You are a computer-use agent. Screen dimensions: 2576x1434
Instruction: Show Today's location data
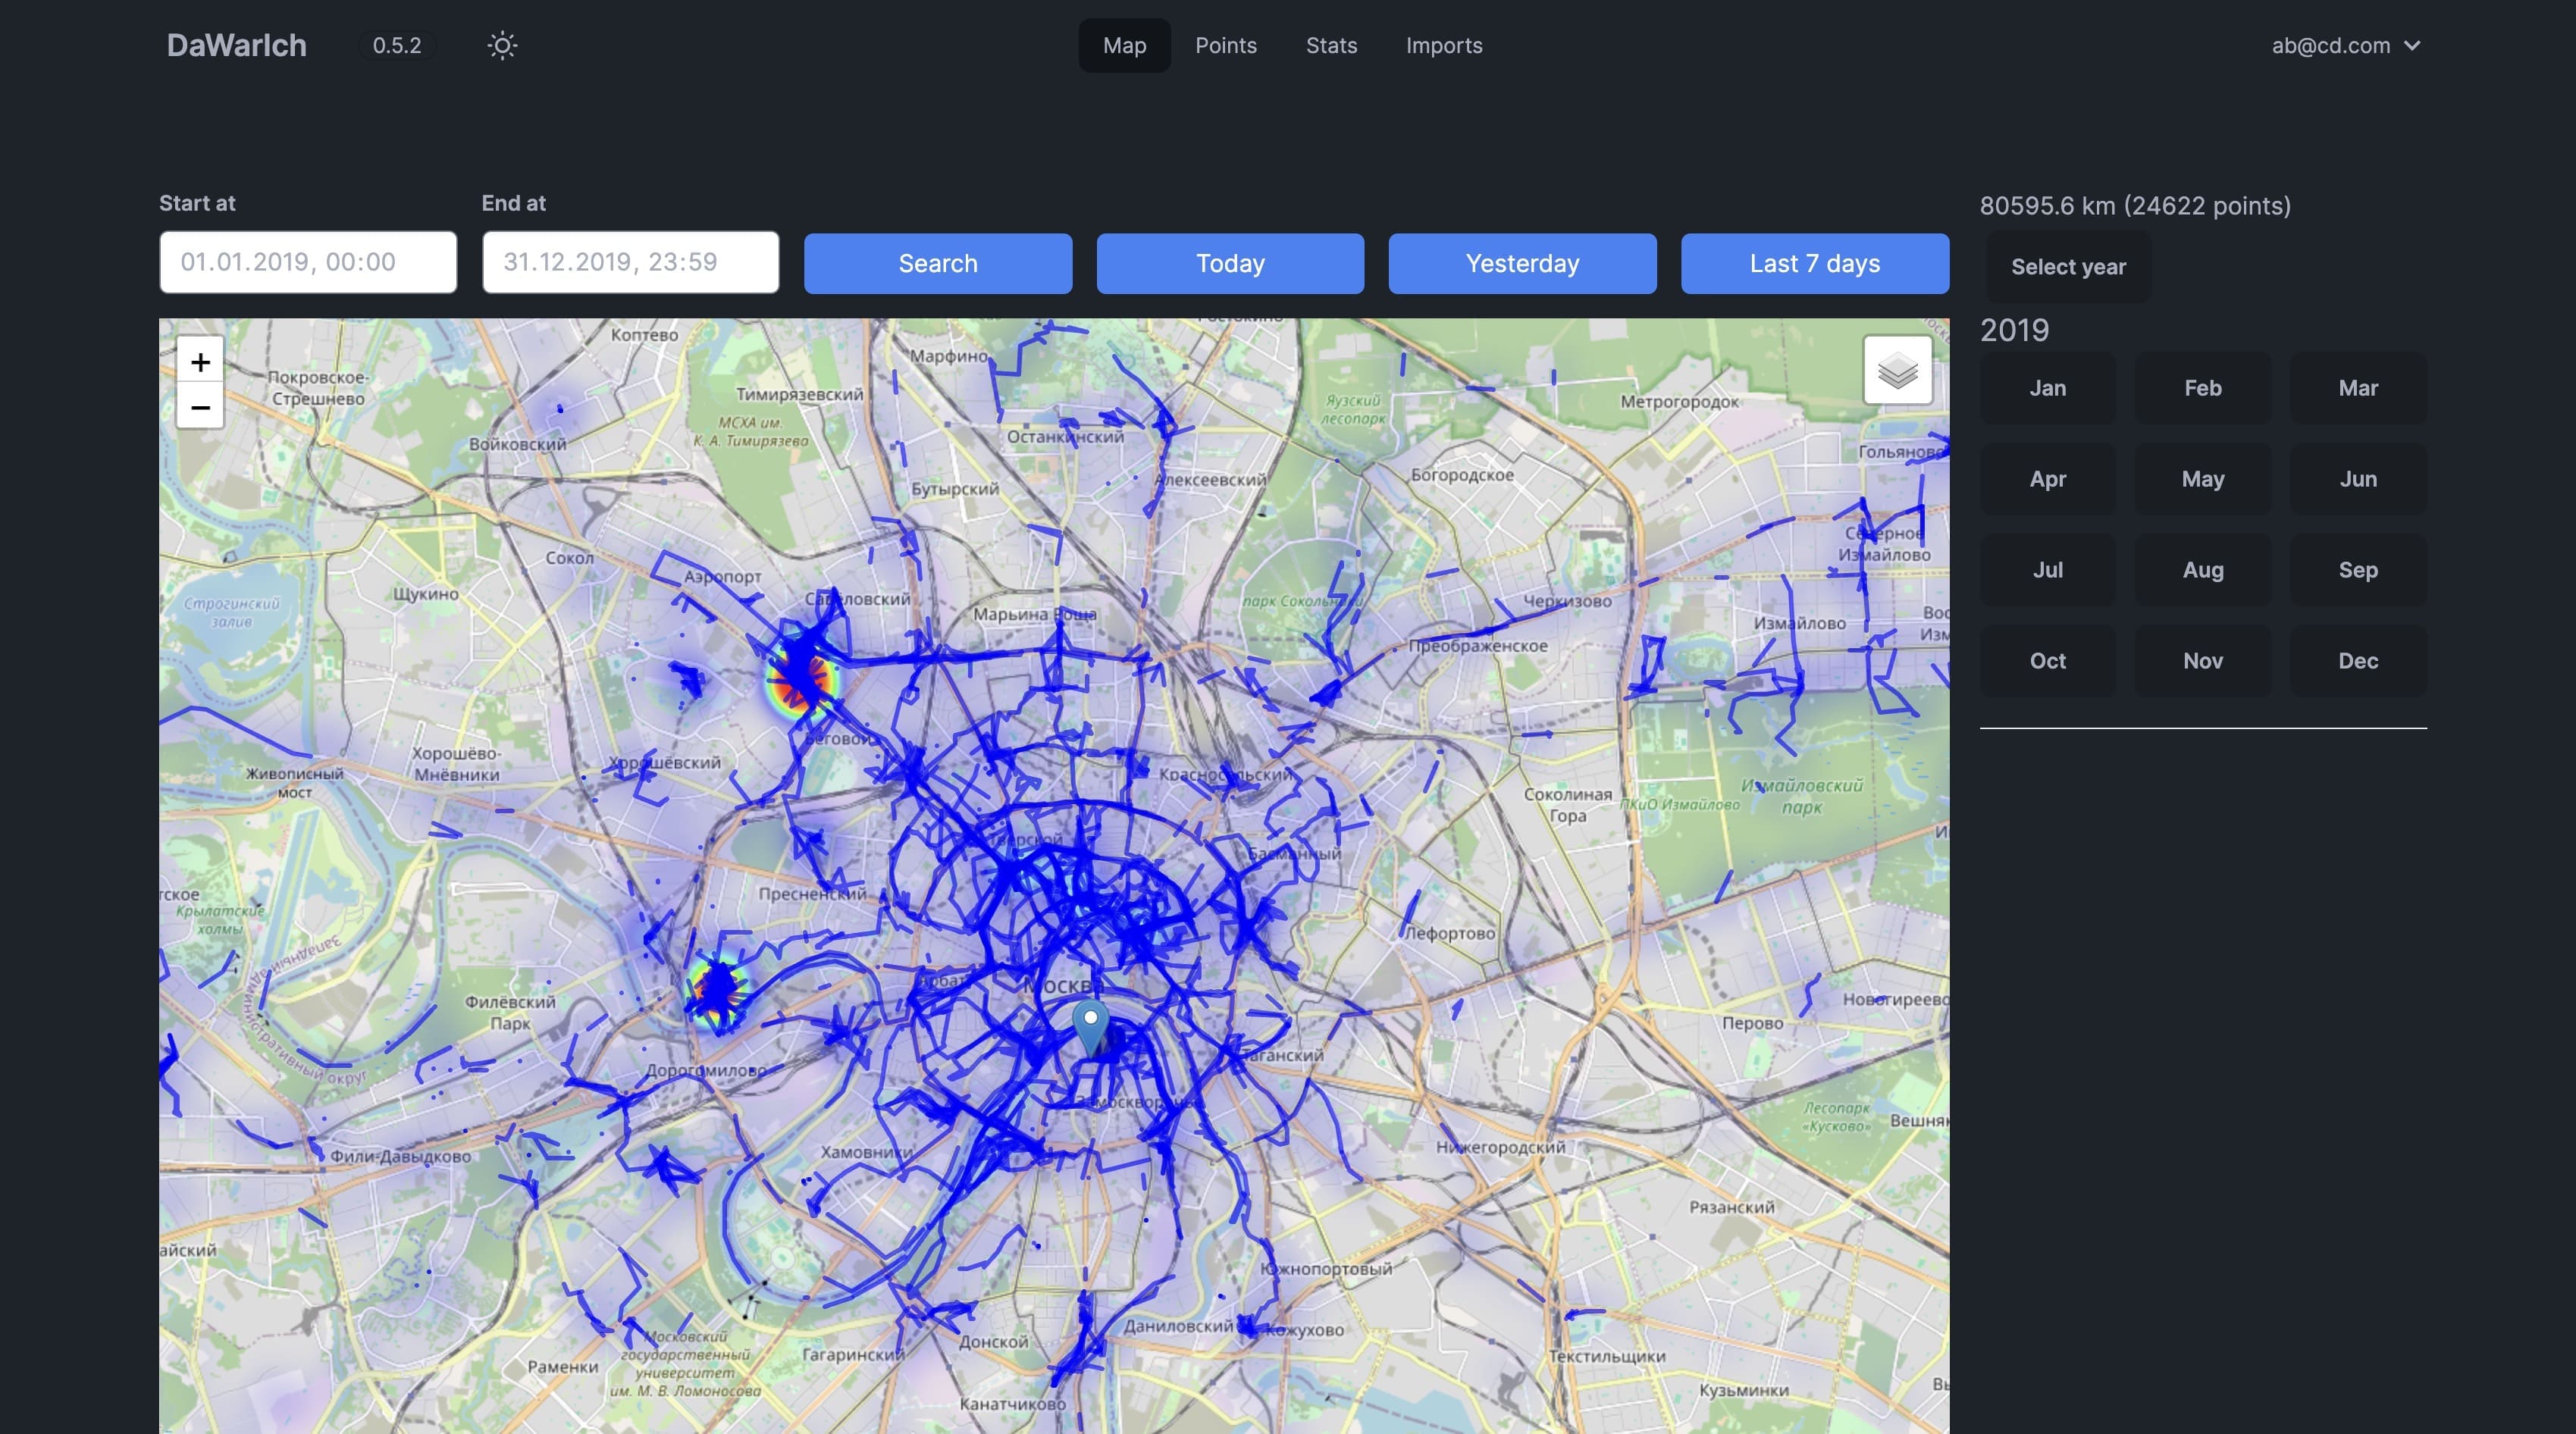tap(1230, 264)
